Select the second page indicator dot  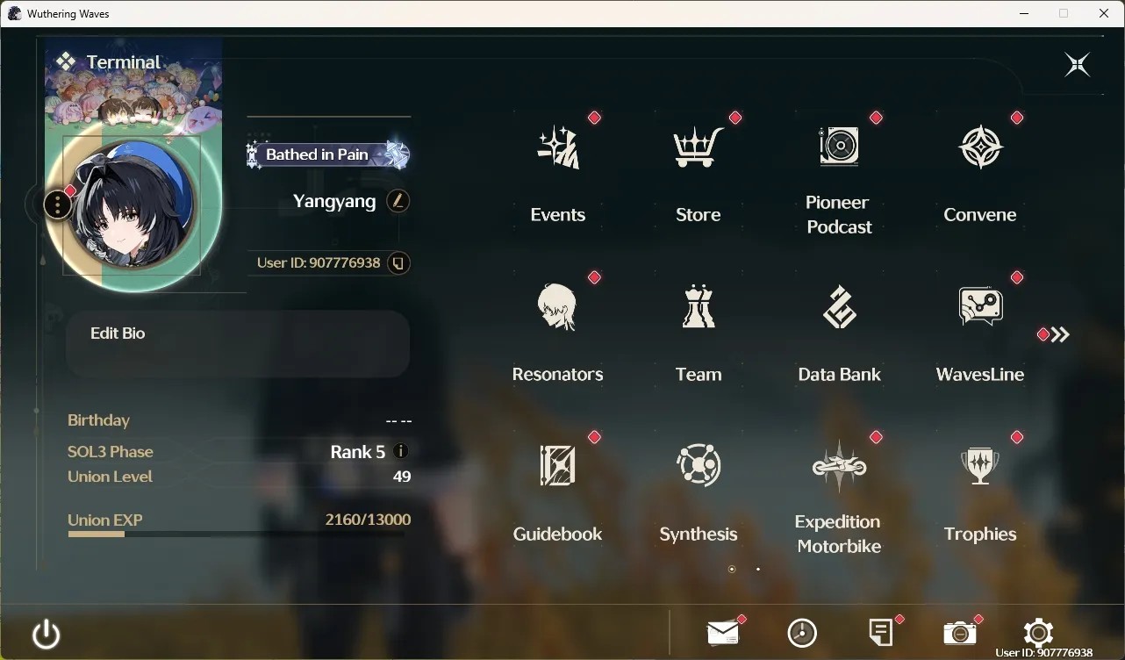pyautogui.click(x=758, y=569)
